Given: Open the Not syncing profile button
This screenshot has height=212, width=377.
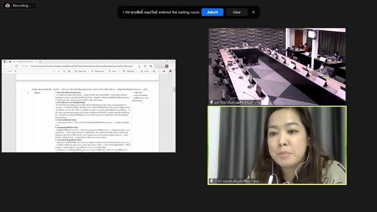Looking at the screenshot, I should [161, 66].
